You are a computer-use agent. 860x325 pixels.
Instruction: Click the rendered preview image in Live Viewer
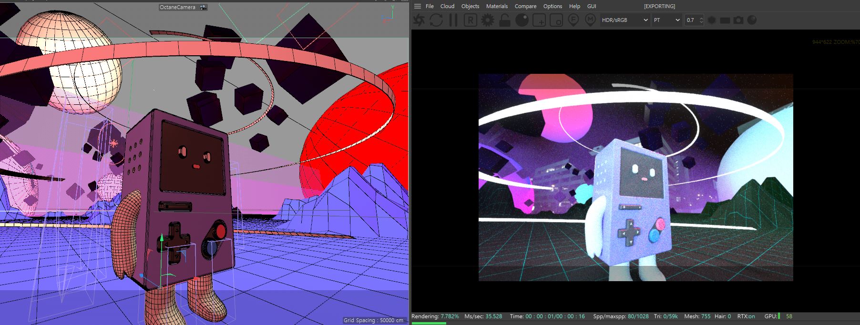636,177
